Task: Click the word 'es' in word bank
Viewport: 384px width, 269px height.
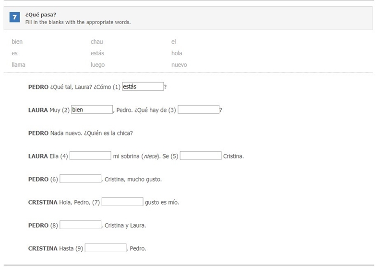Action: click(x=14, y=53)
